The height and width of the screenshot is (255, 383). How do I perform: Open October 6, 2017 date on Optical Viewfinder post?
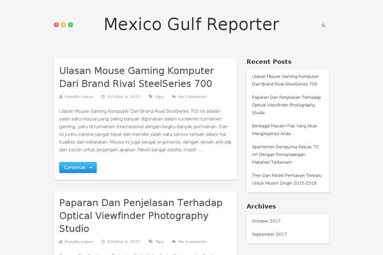coord(124,242)
